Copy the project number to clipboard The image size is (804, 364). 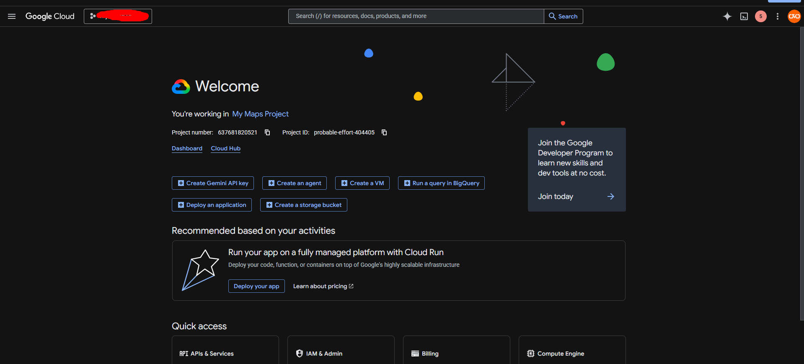(267, 132)
